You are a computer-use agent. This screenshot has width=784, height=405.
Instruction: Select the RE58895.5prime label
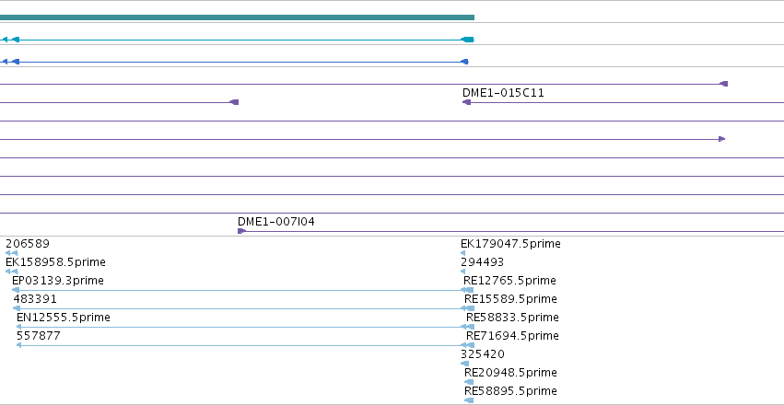[x=510, y=391]
